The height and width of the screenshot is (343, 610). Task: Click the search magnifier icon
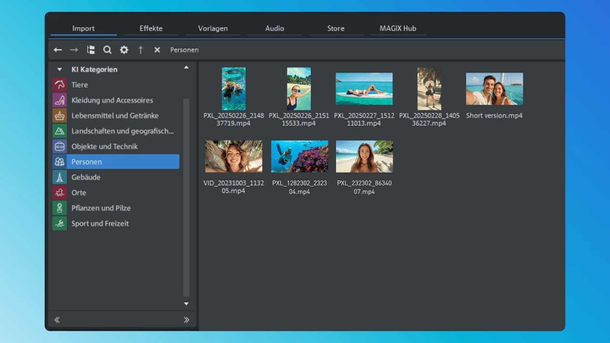click(x=107, y=50)
